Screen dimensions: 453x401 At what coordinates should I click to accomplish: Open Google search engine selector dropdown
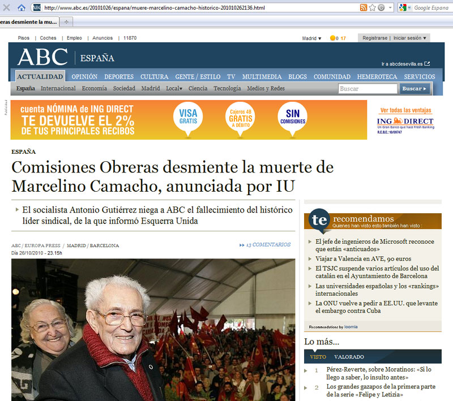coord(404,8)
